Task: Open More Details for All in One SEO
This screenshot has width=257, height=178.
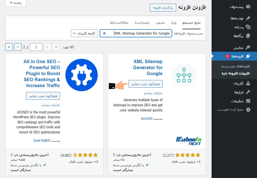Action: click(x=51, y=105)
